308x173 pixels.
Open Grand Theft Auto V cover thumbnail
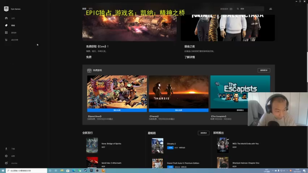tap(157, 163)
